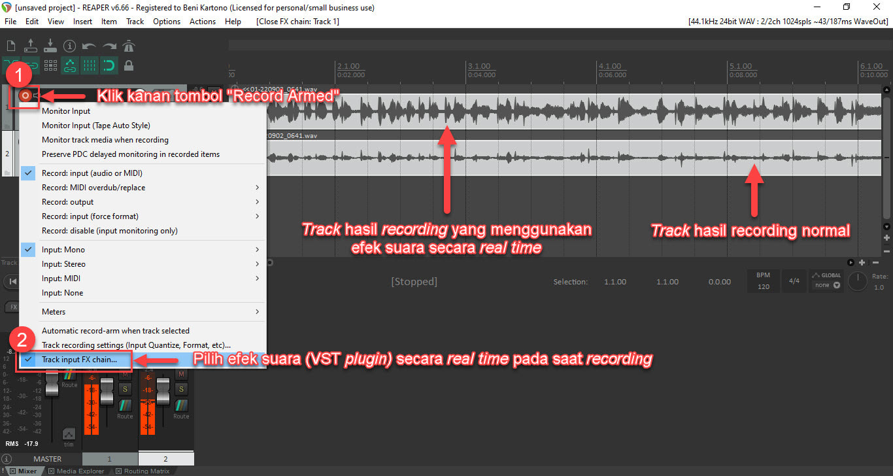Save project using the download-arrow toolbar icon
The height and width of the screenshot is (476, 893).
(x=50, y=46)
